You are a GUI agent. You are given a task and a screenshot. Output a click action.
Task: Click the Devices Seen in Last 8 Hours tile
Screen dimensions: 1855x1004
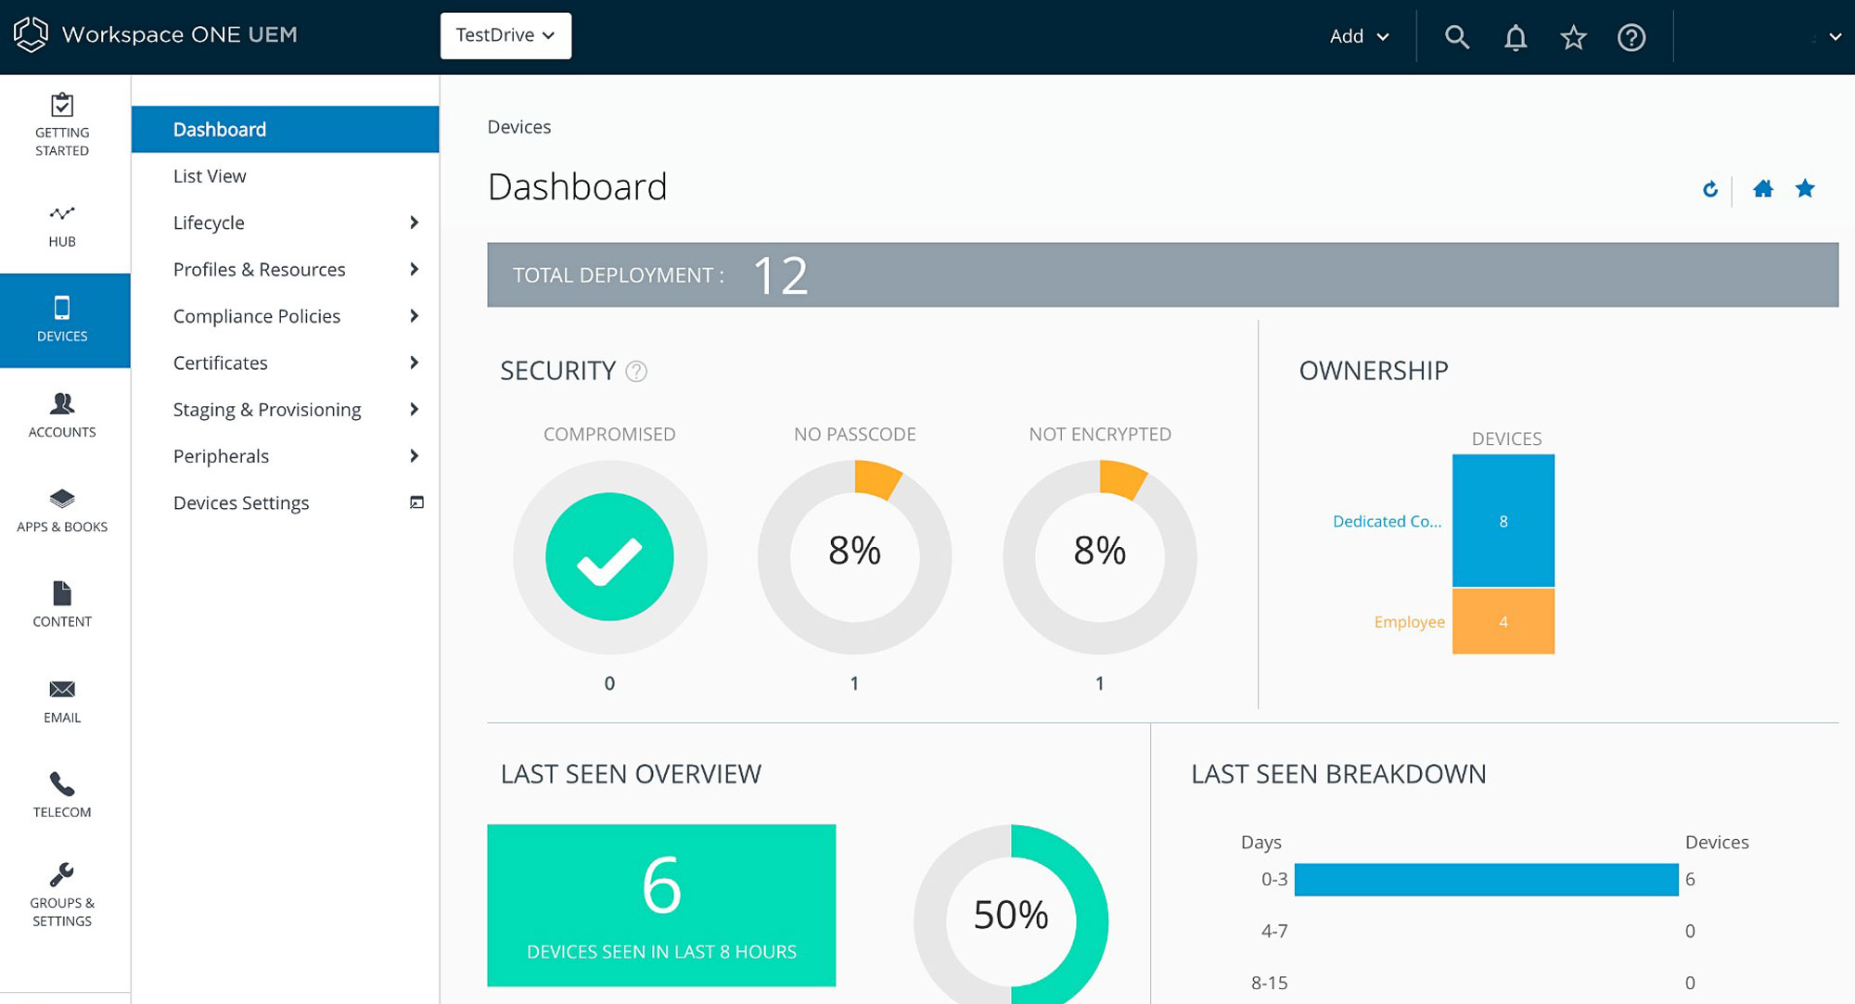[x=661, y=905]
